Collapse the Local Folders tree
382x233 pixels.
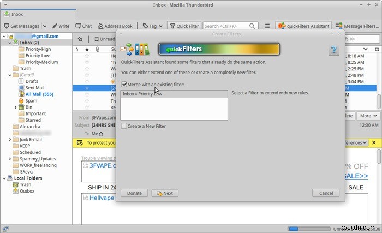(x=4, y=178)
